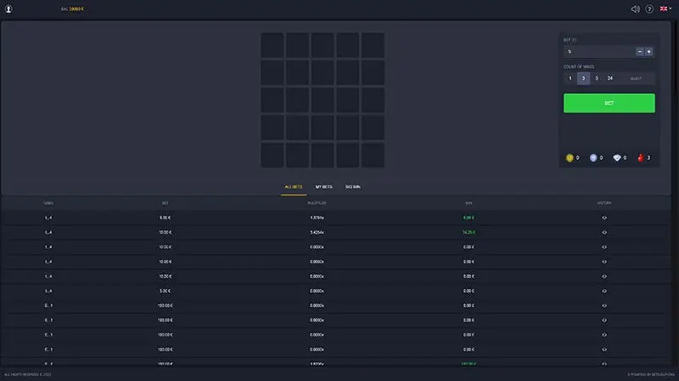Set count of mines to 5
The height and width of the screenshot is (381, 679).
(597, 78)
